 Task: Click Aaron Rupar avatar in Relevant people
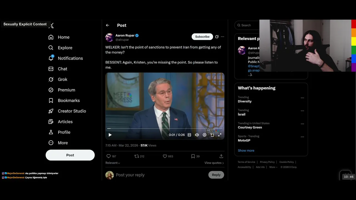pyautogui.click(x=242, y=50)
